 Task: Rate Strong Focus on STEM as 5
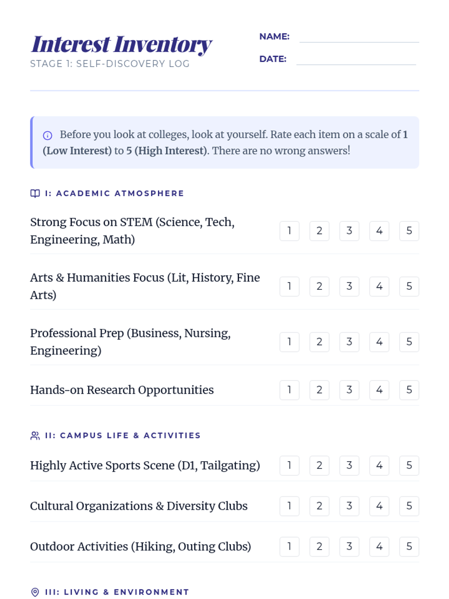(x=409, y=231)
